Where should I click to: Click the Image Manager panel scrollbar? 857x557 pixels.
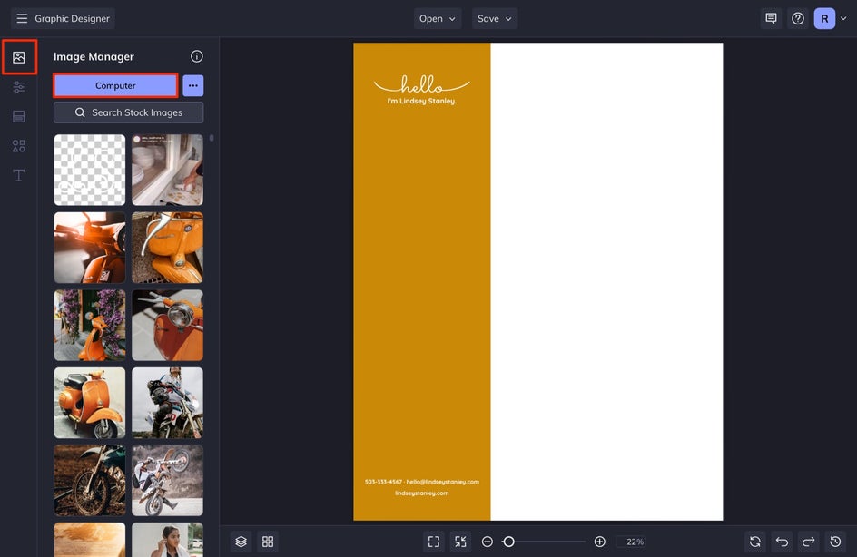212,138
